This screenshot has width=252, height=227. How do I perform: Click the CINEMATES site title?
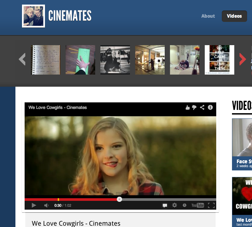70,16
